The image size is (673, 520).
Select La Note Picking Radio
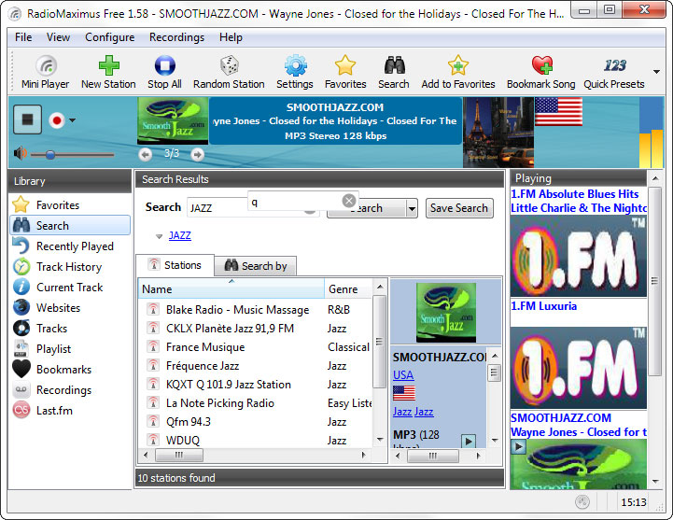[x=256, y=402]
